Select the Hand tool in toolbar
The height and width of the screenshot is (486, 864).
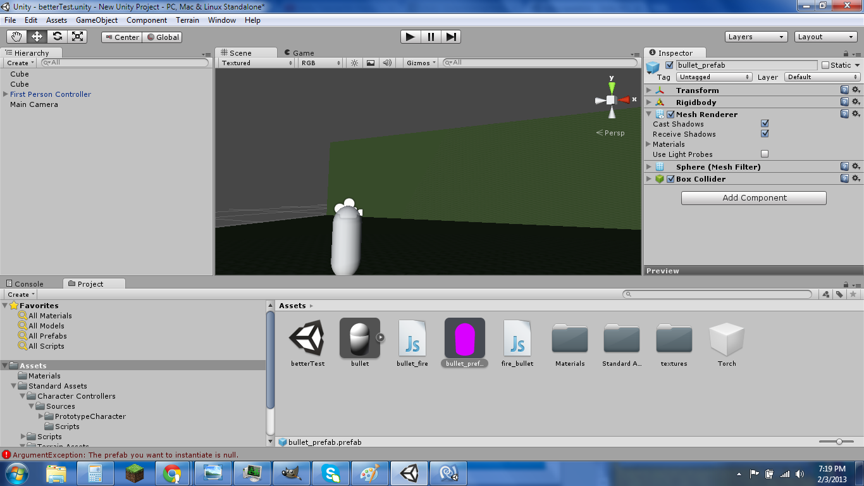pyautogui.click(x=17, y=37)
